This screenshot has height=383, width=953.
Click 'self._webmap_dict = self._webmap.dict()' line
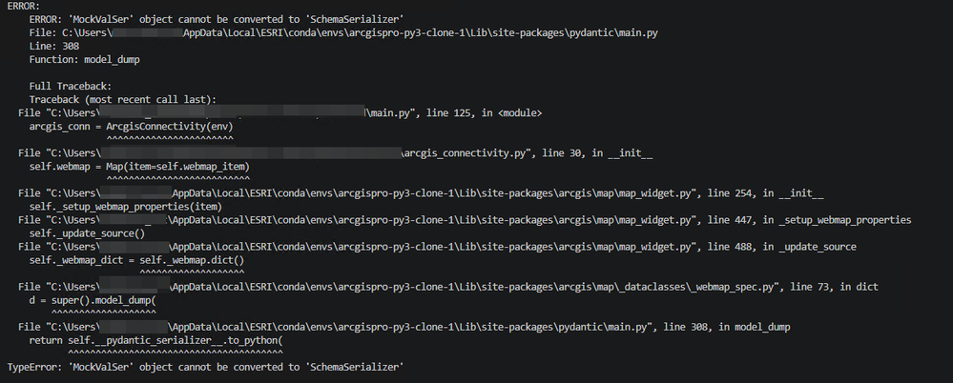point(136,260)
